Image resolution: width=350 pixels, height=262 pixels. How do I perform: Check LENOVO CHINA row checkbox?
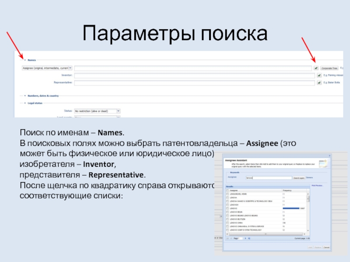point(227,223)
